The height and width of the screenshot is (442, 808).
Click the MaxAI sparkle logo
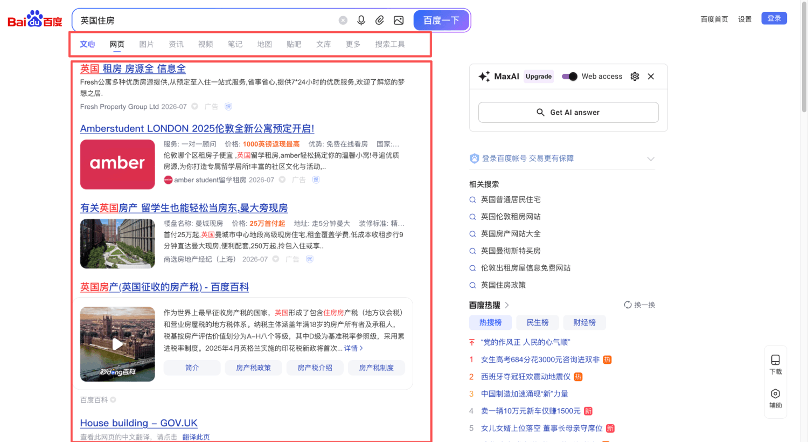tap(484, 77)
